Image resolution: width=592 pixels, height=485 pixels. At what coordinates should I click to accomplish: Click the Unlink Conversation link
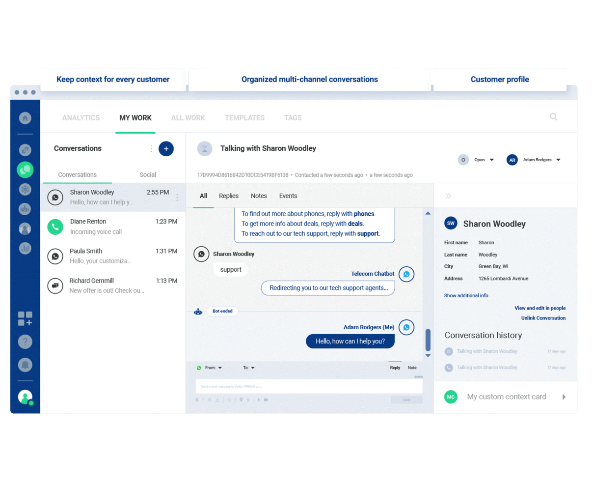(543, 318)
